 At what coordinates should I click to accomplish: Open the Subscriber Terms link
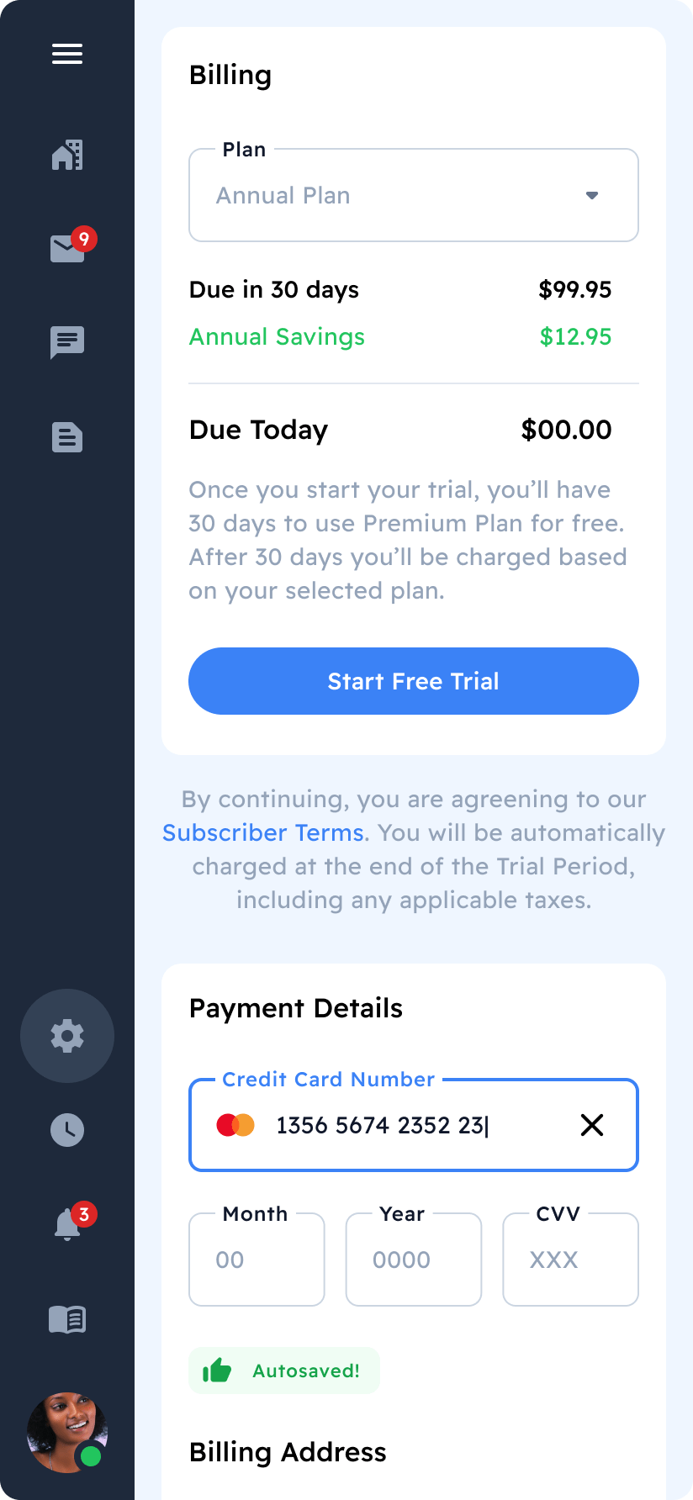tap(262, 832)
